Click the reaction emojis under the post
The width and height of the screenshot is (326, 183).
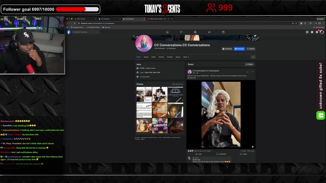(x=190, y=151)
